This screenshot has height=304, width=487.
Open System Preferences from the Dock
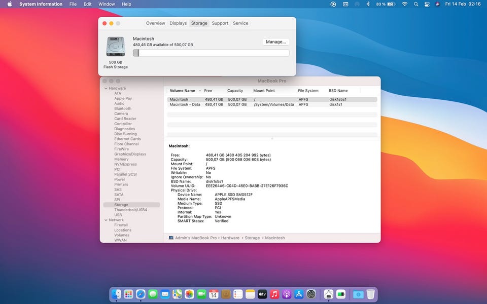311,294
